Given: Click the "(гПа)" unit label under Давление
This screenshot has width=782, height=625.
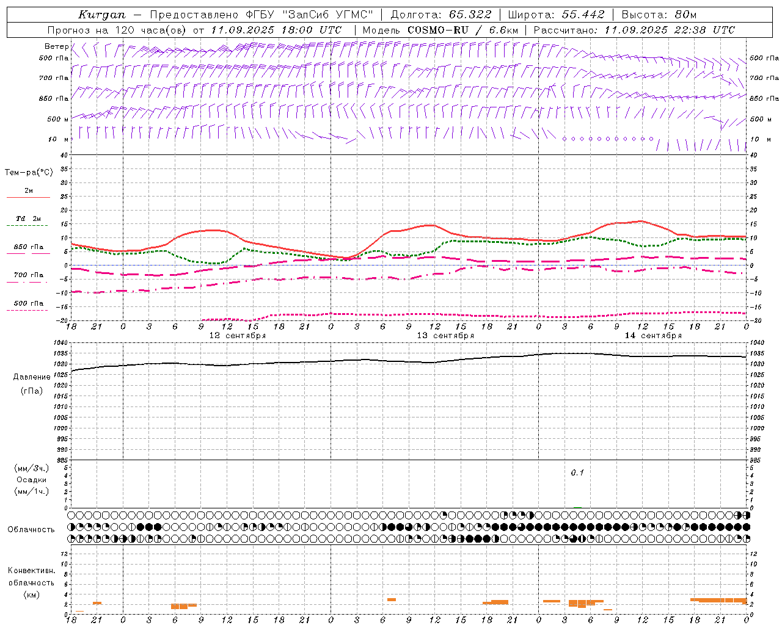Looking at the screenshot, I should pyautogui.click(x=32, y=391).
